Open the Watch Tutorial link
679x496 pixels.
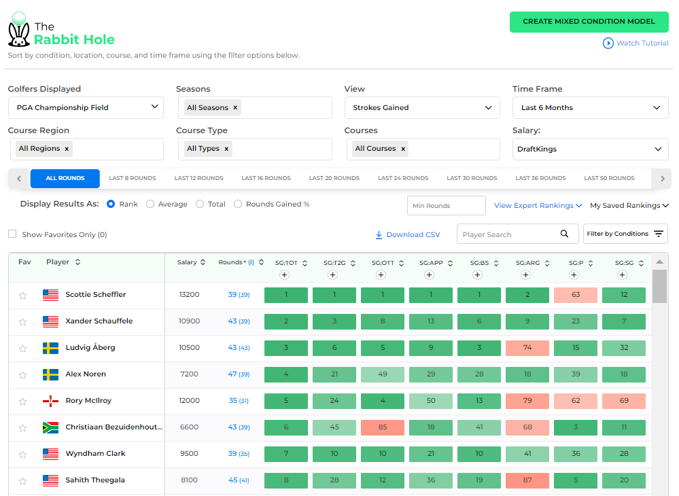click(x=642, y=43)
